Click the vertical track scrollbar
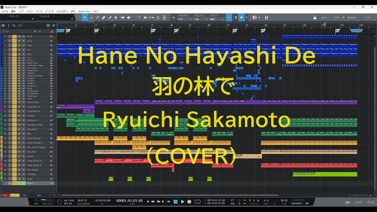This screenshot has height=212, width=377. pyautogui.click(x=375, y=118)
